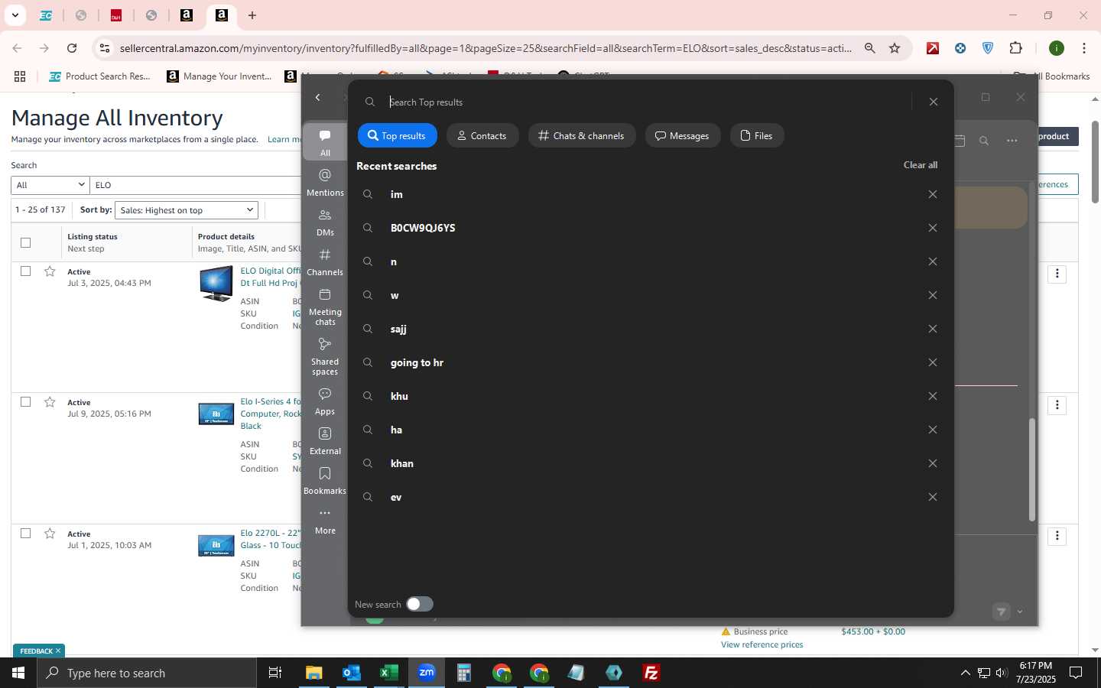
Task: Remove recent search 'sajj'
Action: click(933, 329)
